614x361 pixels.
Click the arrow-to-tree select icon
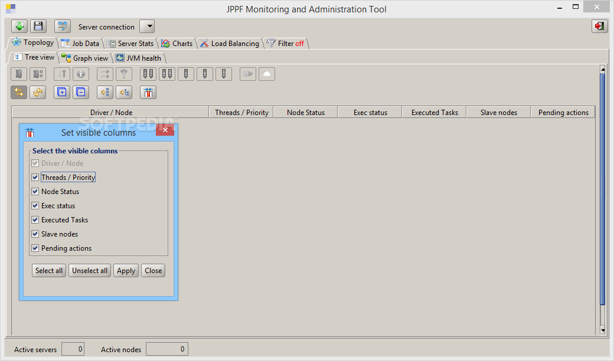click(x=124, y=92)
